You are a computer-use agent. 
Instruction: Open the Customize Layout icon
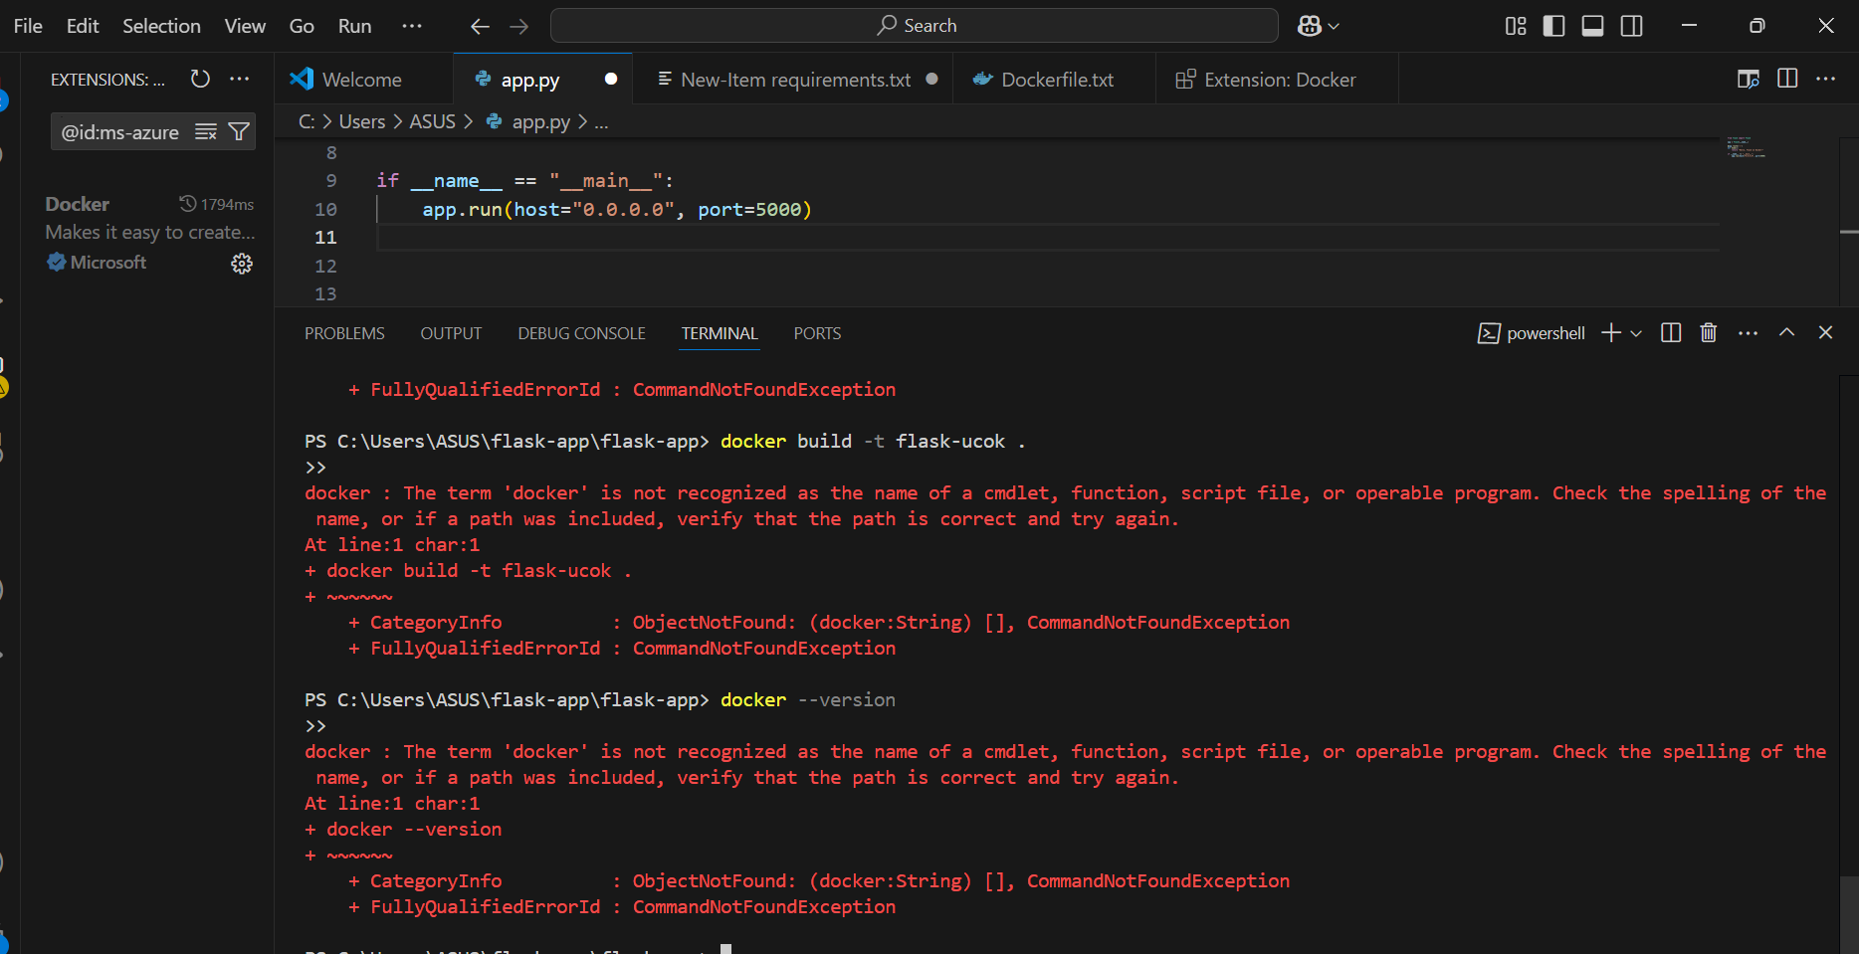(1515, 26)
